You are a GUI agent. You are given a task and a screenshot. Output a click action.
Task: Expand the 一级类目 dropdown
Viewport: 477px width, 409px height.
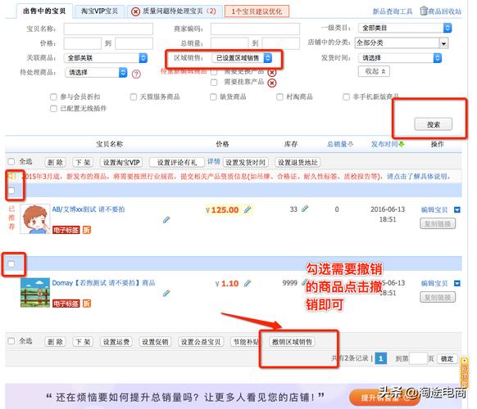405,28
